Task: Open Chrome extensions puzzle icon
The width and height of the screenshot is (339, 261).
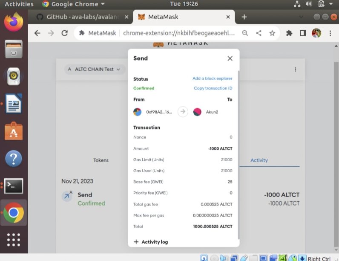Action: coord(289,33)
